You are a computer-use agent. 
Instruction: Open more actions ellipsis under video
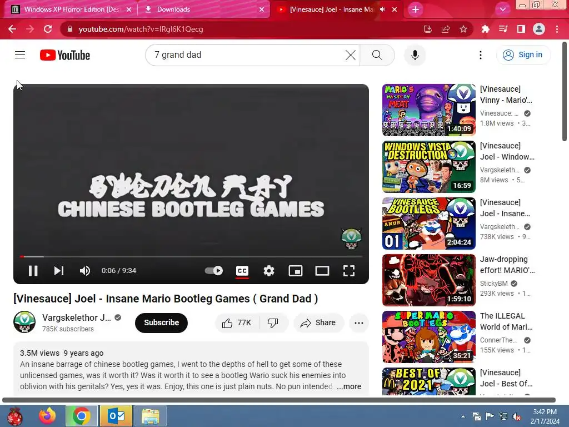(358, 323)
